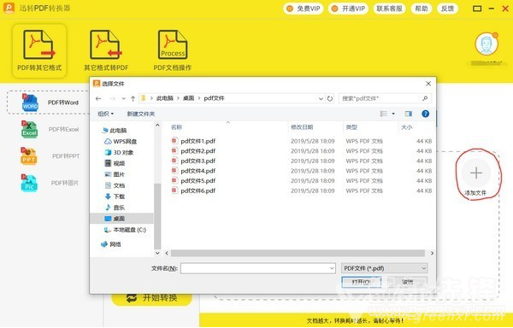Open the view options dropdown arrow
This screenshot has width=513, height=328.
pyautogui.click(x=393, y=114)
